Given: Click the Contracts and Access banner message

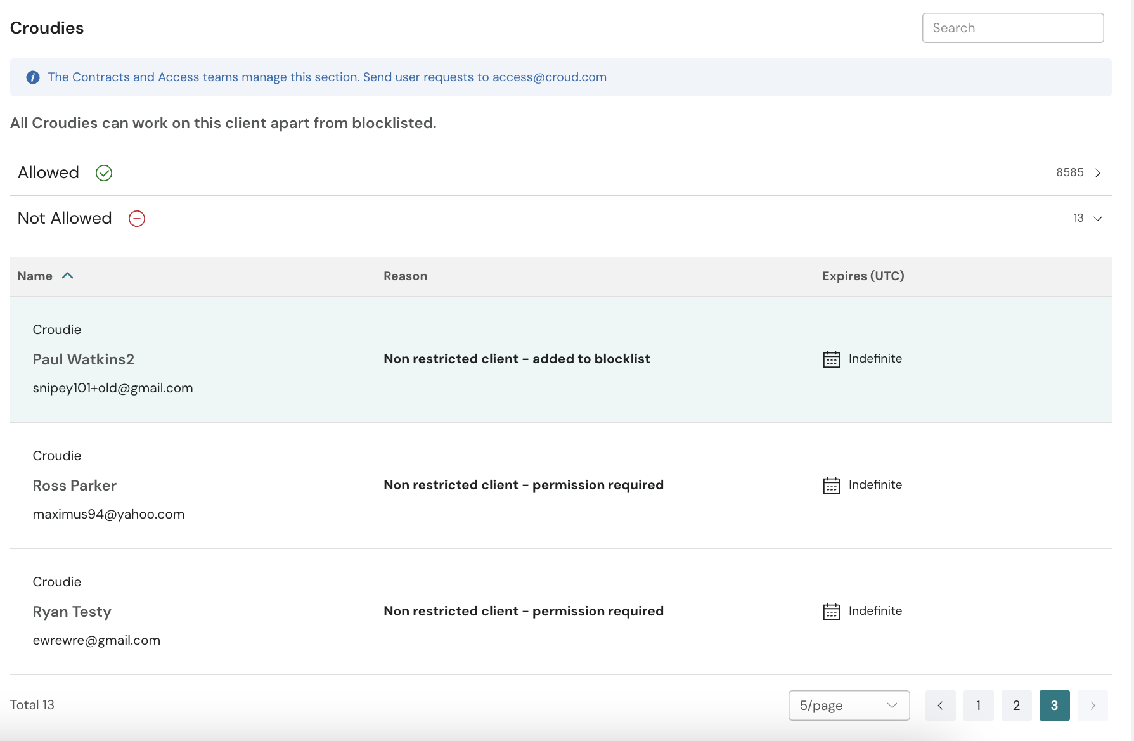Looking at the screenshot, I should [x=327, y=77].
